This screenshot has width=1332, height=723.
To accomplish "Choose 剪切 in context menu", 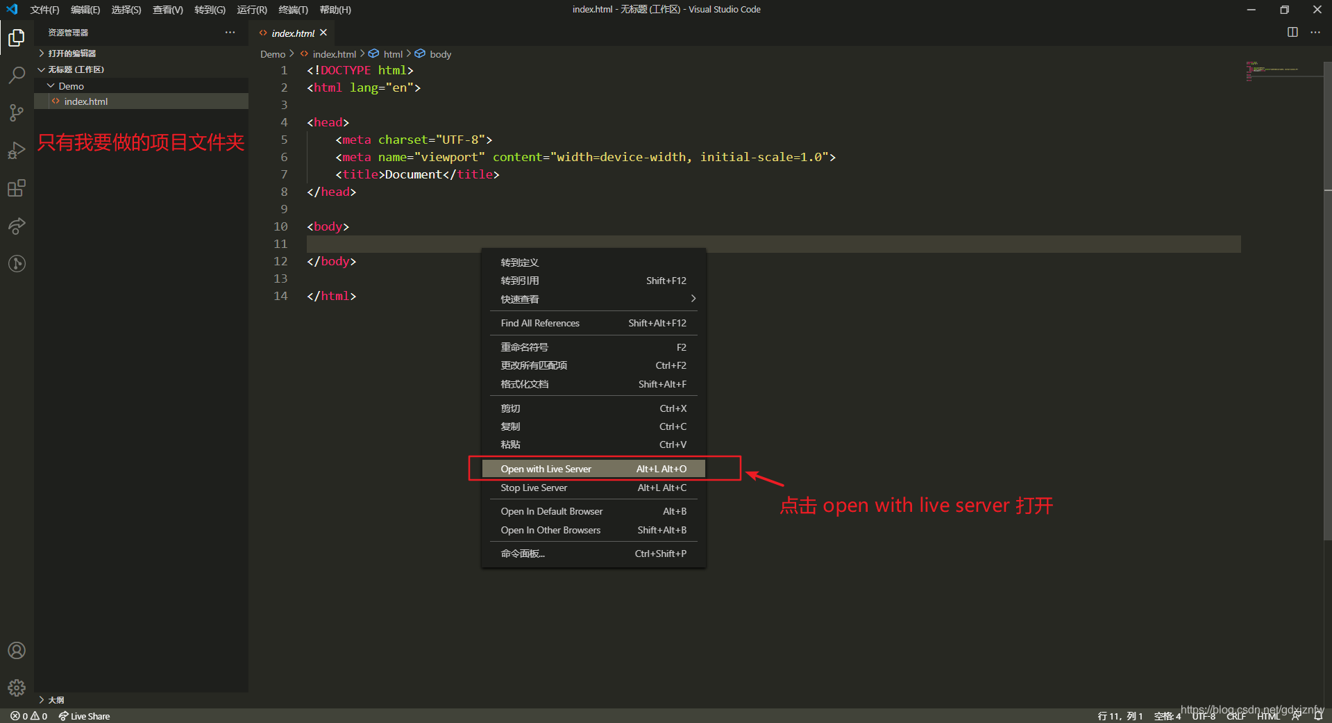I will (x=593, y=408).
